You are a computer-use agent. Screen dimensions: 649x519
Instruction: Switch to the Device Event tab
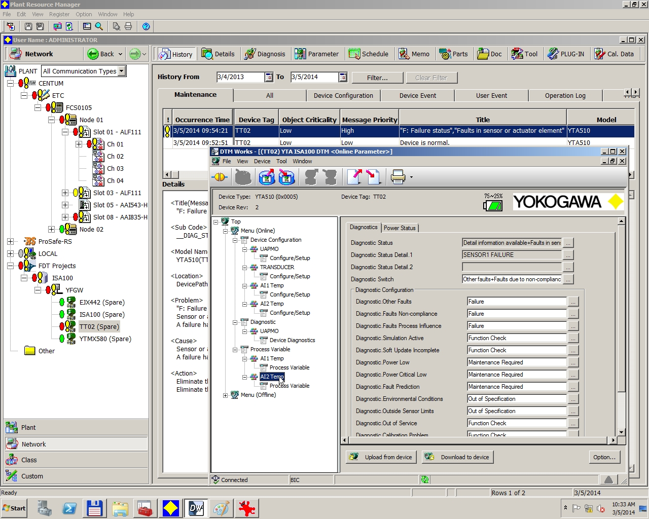pos(417,95)
